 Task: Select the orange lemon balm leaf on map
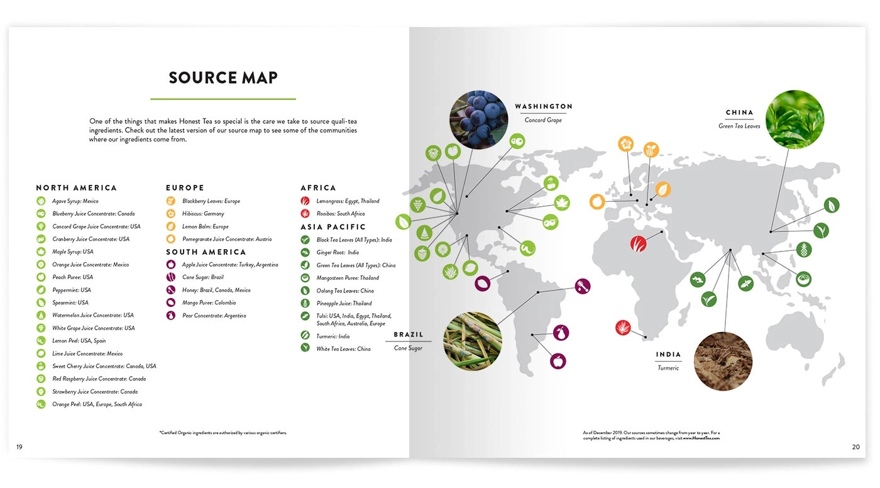(x=663, y=189)
